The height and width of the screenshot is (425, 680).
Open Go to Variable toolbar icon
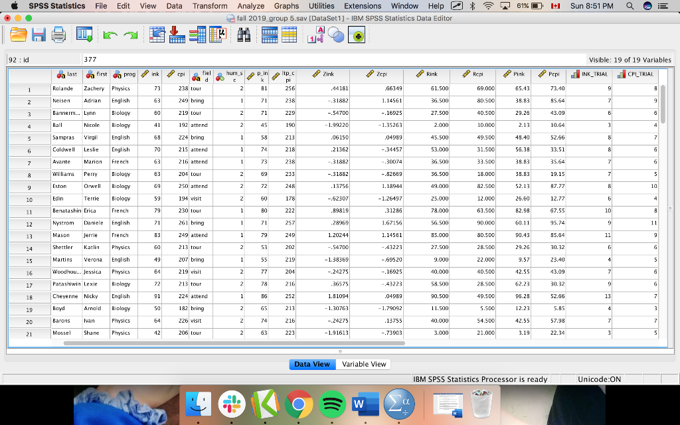tap(177, 35)
